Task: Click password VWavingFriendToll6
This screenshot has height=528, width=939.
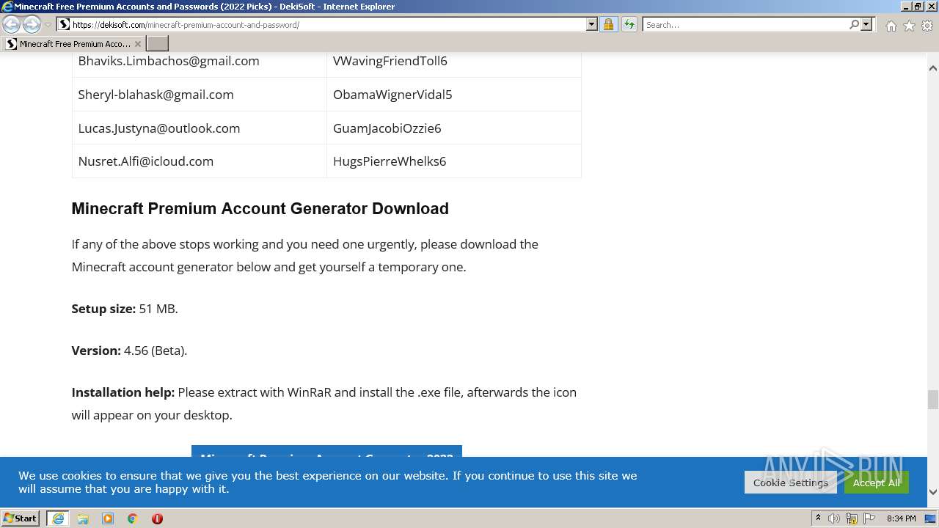Action: [x=390, y=61]
